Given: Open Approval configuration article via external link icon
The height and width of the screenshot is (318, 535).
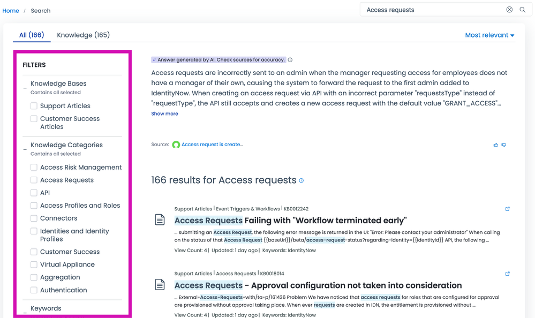Looking at the screenshot, I should click(x=507, y=274).
